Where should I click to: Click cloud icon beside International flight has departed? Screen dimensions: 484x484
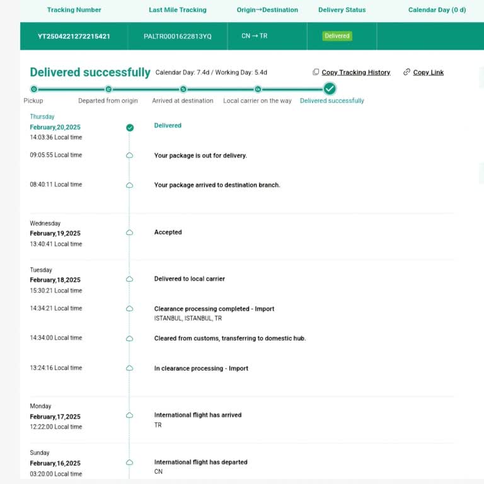(x=130, y=463)
